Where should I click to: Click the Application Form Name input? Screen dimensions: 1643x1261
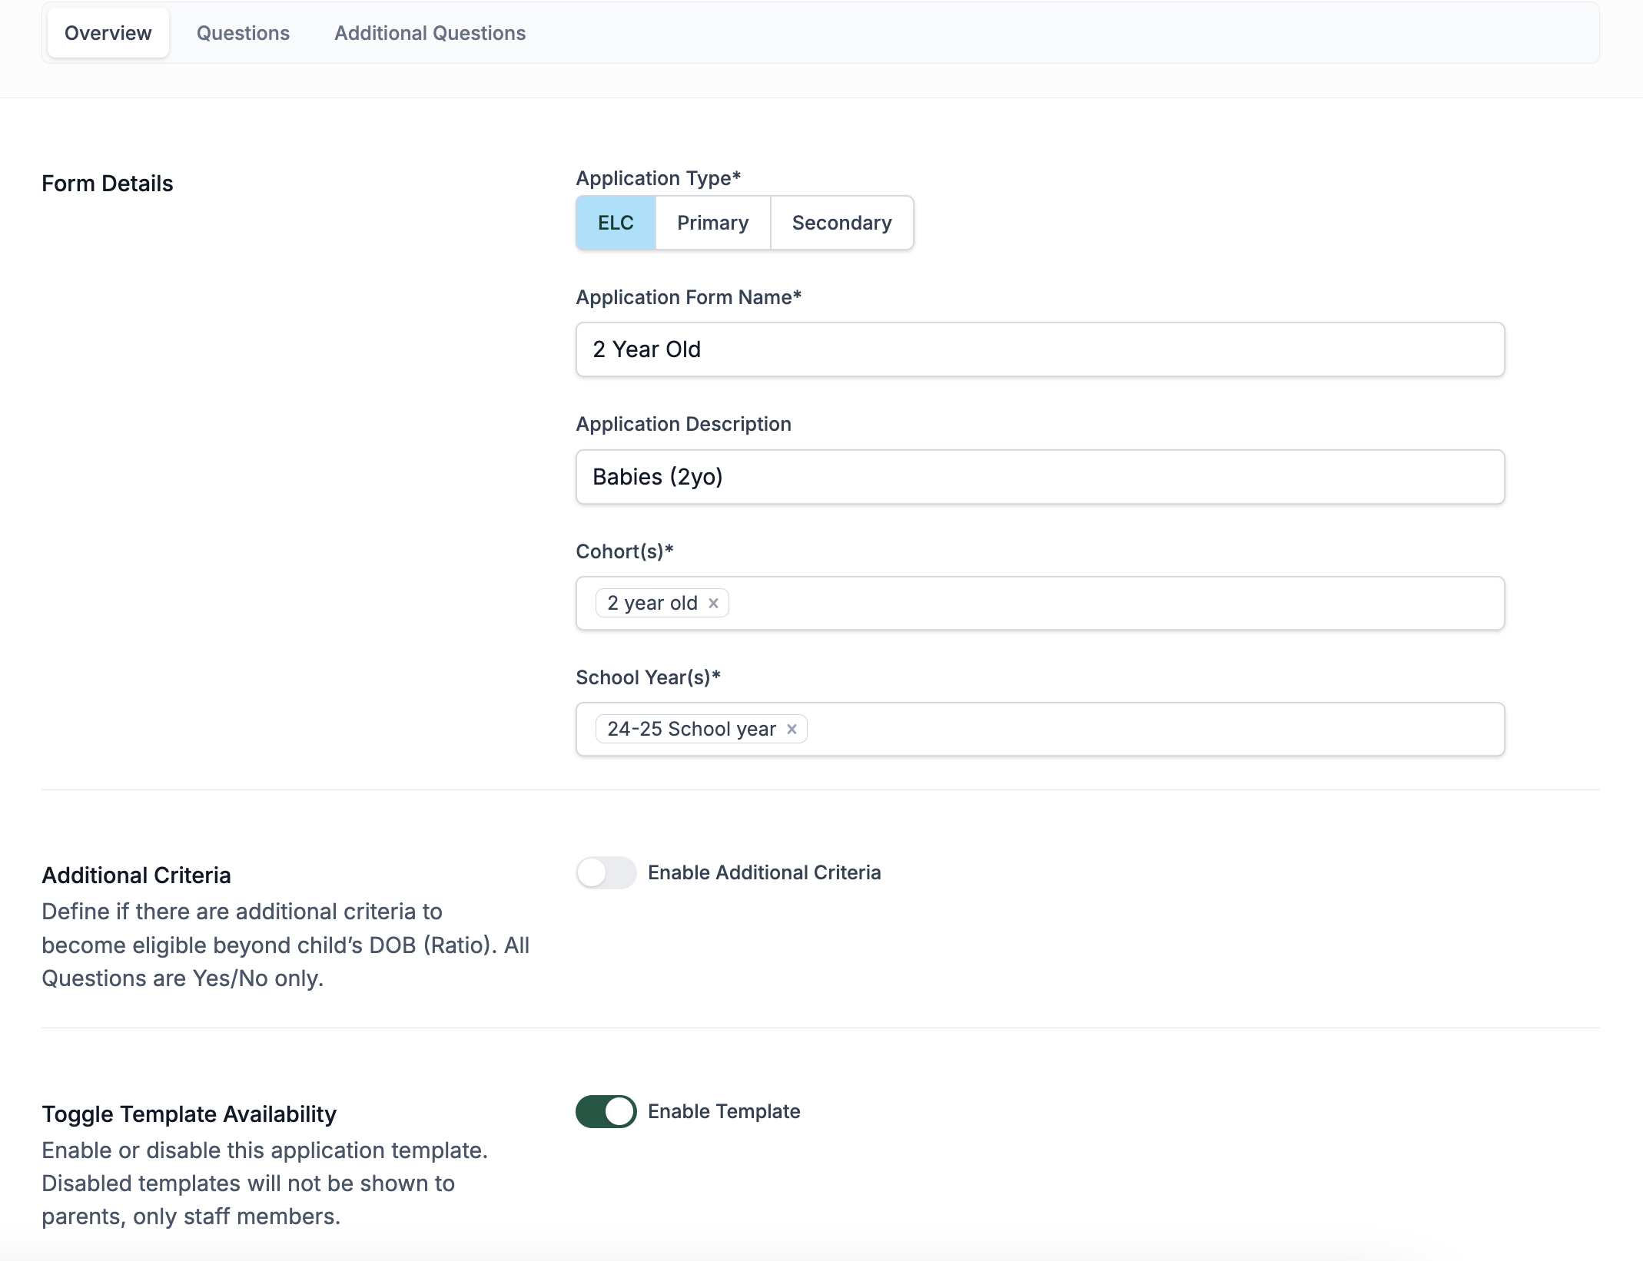[x=1041, y=349]
